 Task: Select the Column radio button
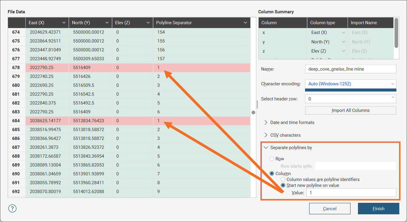(x=272, y=174)
